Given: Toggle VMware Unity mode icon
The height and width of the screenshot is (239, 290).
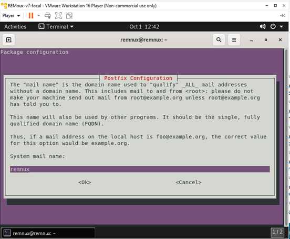Looking at the screenshot, I should [x=69, y=16].
